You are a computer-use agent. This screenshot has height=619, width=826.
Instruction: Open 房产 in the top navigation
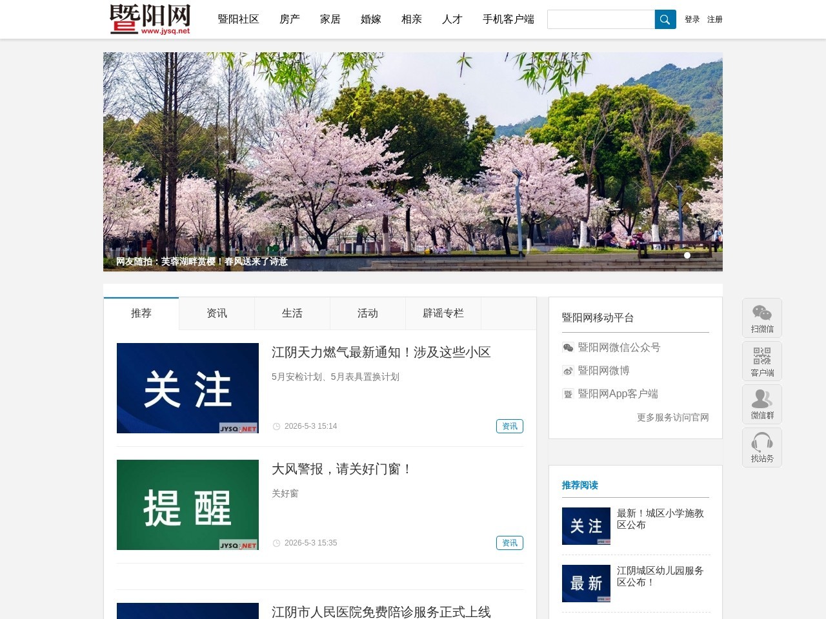[290, 19]
